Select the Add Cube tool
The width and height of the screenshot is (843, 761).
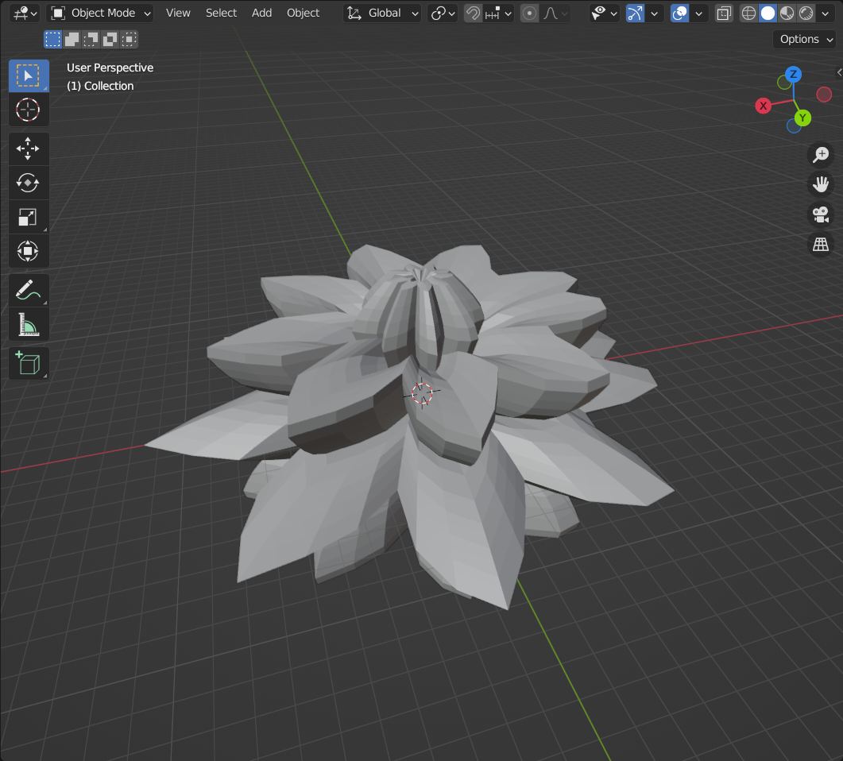[29, 363]
